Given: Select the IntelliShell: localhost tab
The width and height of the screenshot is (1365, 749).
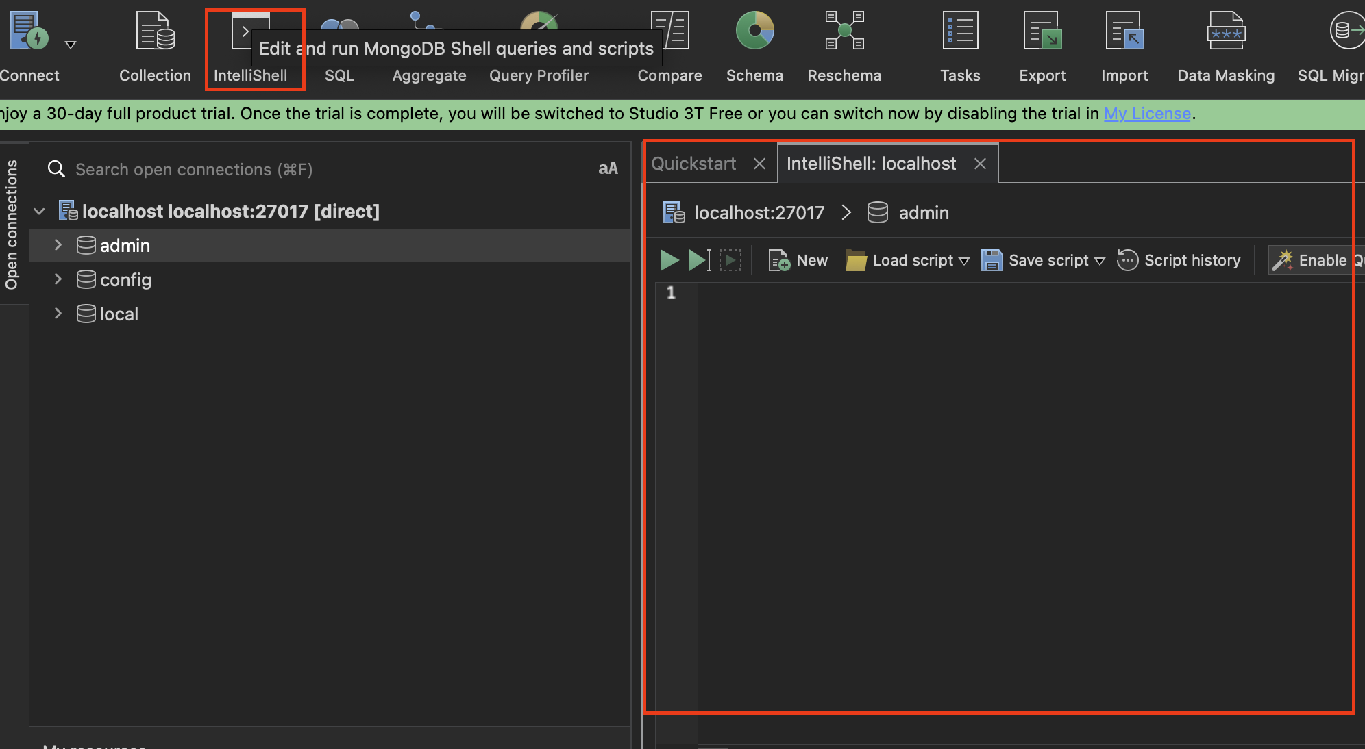Looking at the screenshot, I should [x=871, y=164].
